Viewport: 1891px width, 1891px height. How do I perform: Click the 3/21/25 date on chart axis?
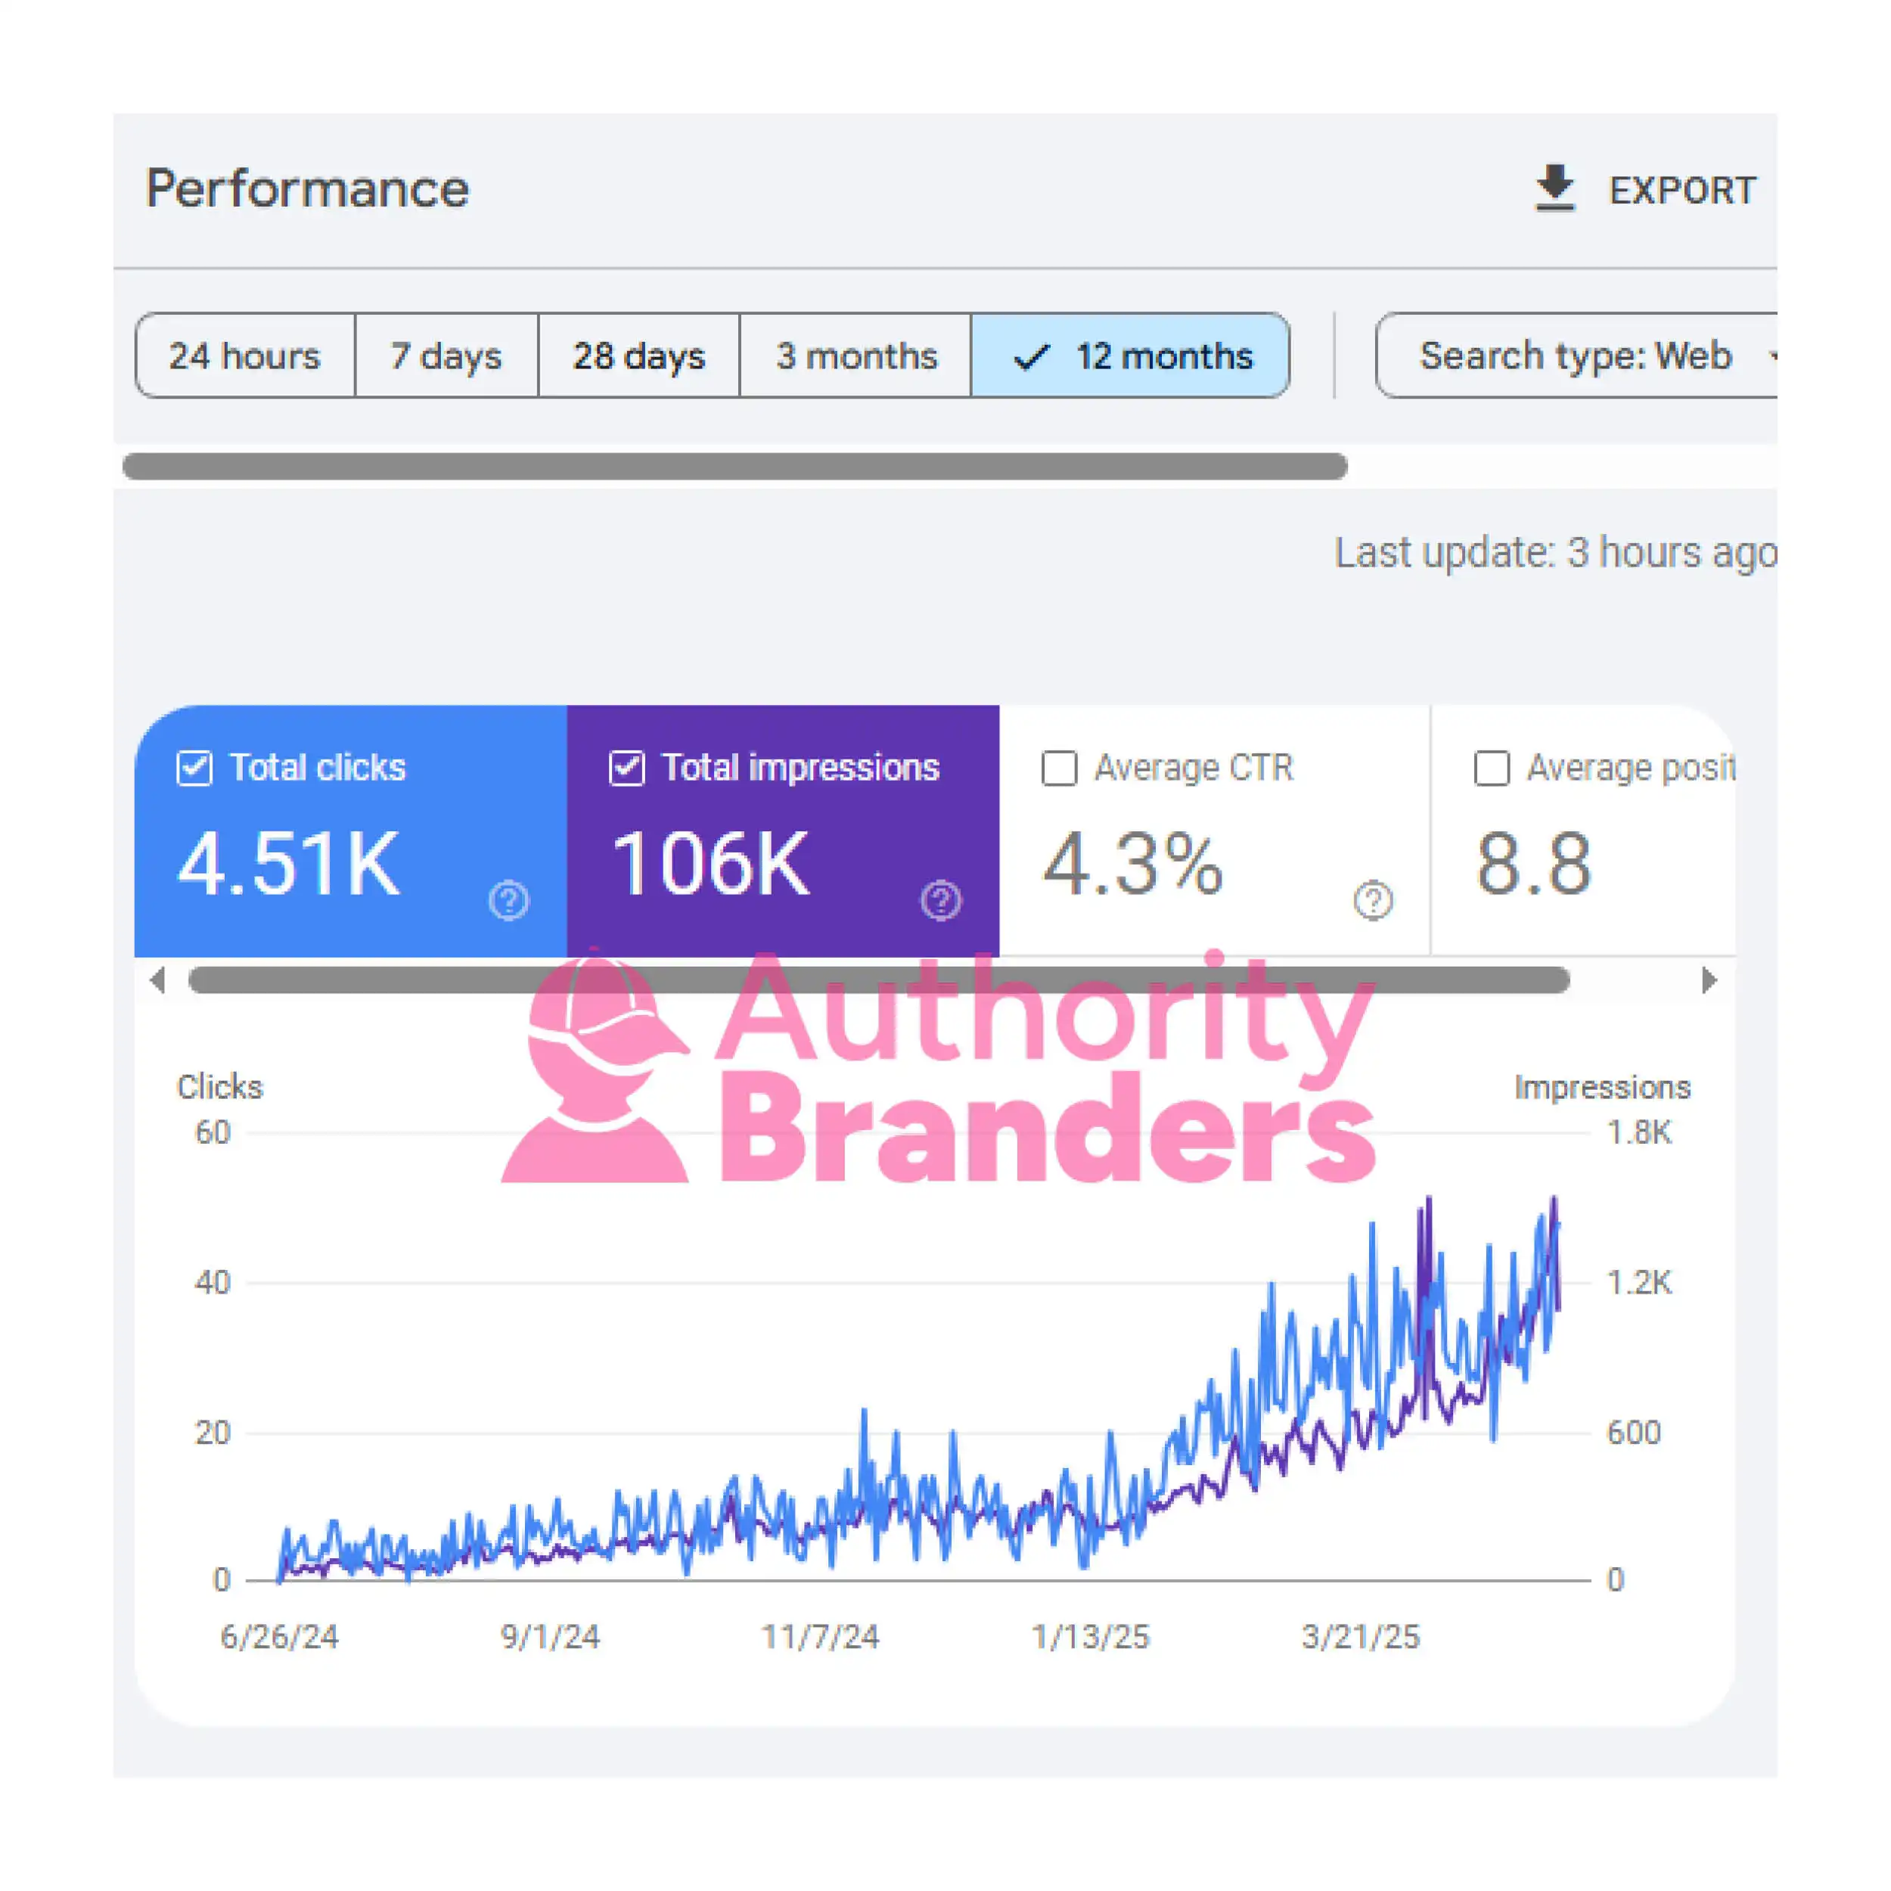pos(1361,1637)
